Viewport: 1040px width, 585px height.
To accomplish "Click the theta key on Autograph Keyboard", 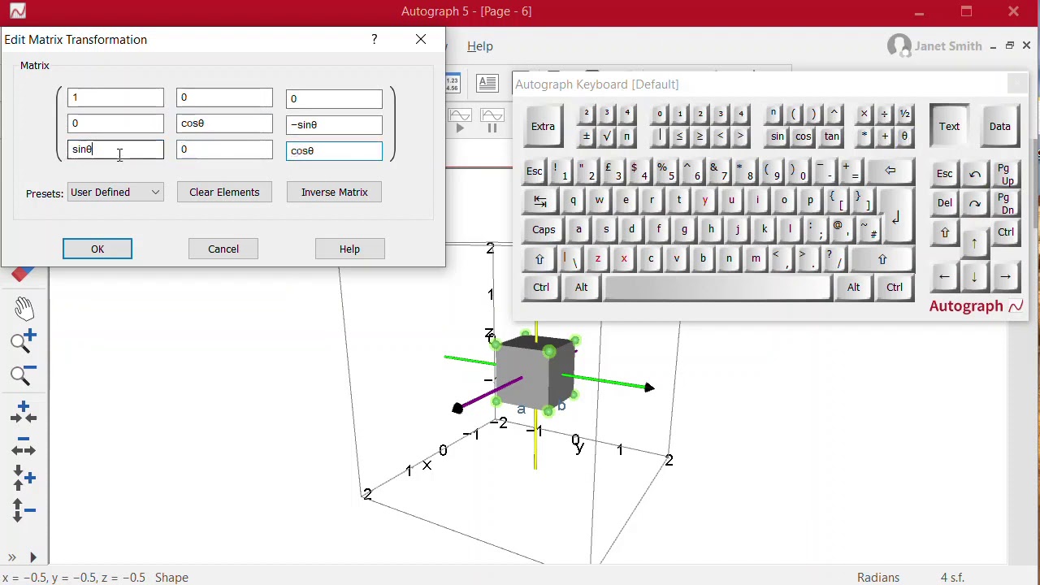I will click(x=904, y=136).
